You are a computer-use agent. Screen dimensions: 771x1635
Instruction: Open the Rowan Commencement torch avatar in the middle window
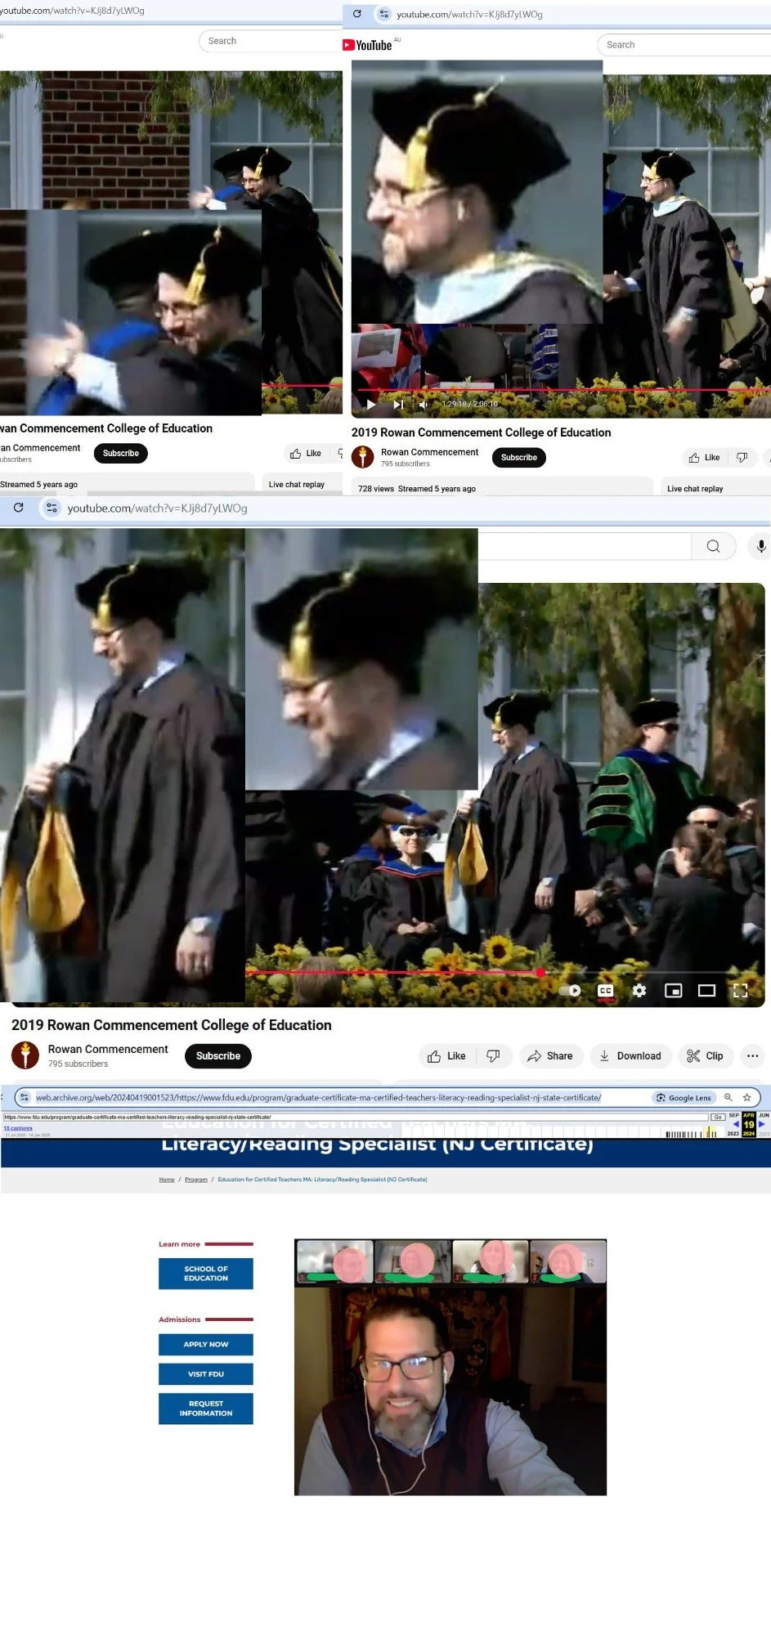coord(25,1055)
